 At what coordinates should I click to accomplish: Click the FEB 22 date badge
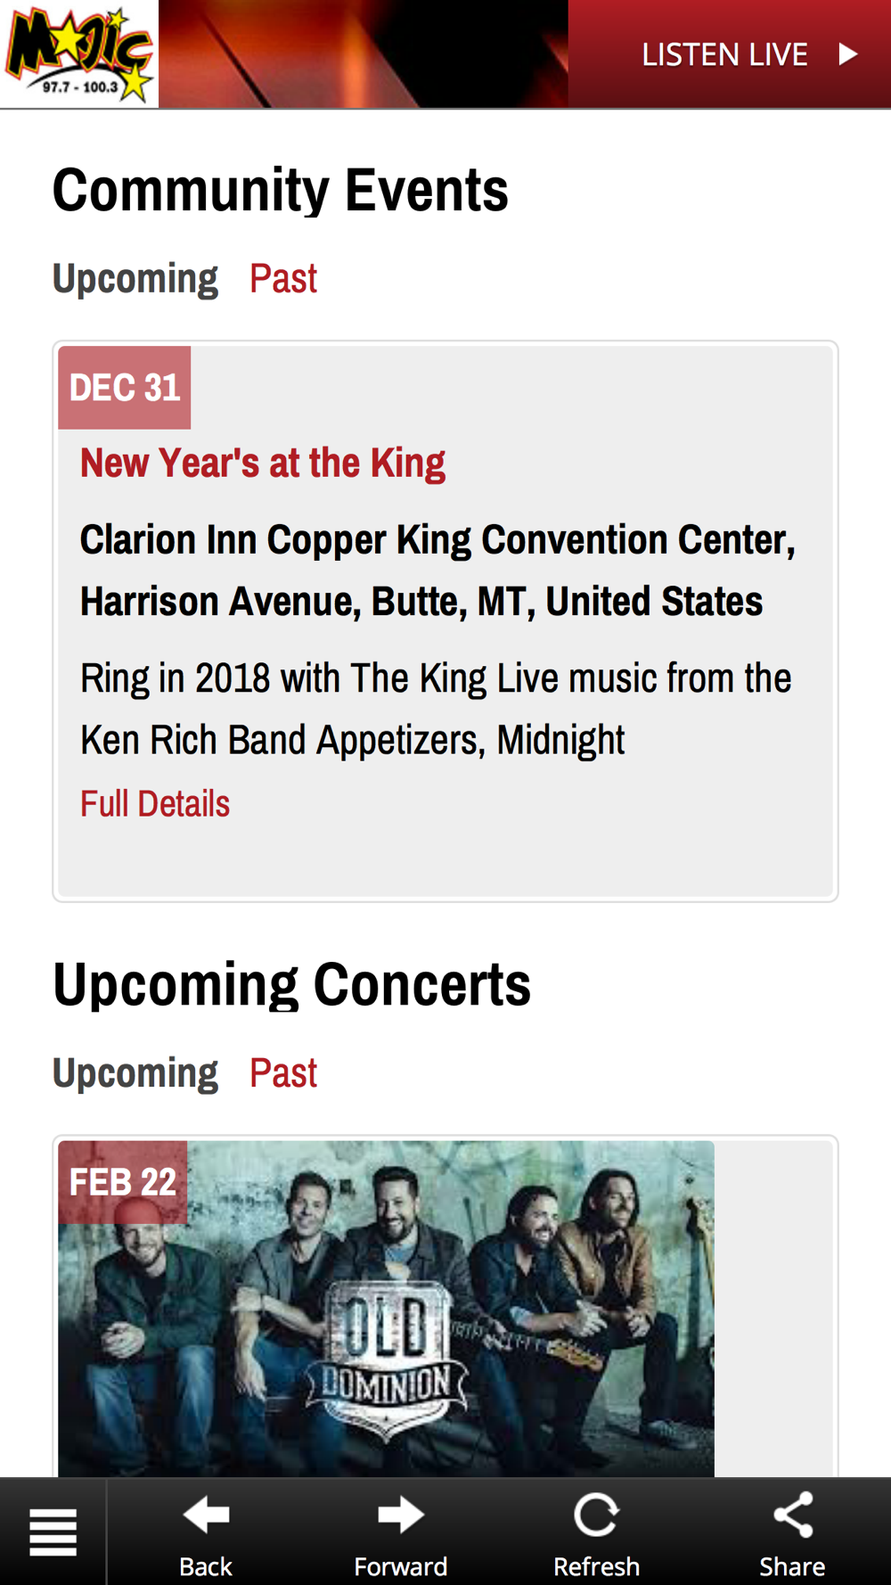pos(123,1182)
